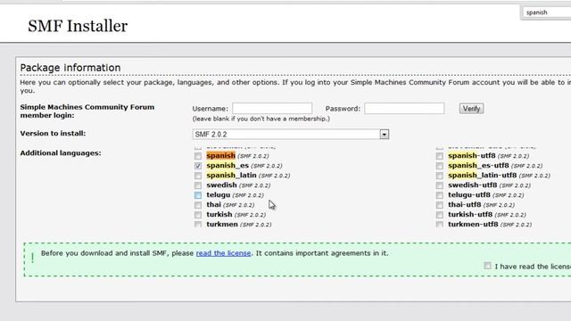
Task: Check the turkish-utf8 checkbox
Action: point(440,215)
